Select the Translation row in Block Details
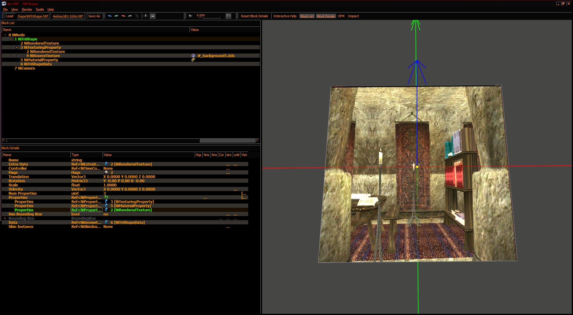The height and width of the screenshot is (315, 573). 125,177
